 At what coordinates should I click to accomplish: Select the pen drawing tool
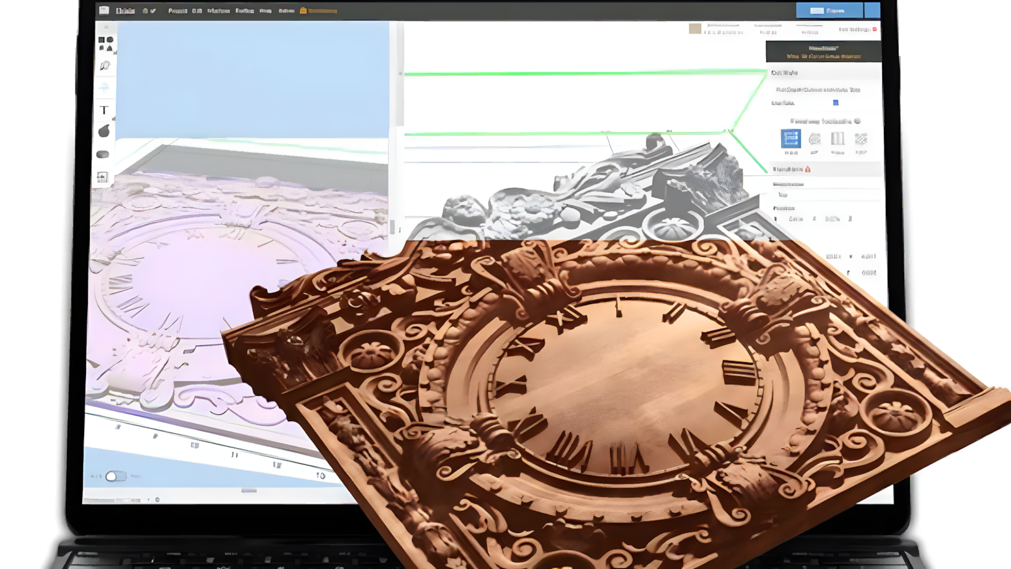(x=105, y=66)
